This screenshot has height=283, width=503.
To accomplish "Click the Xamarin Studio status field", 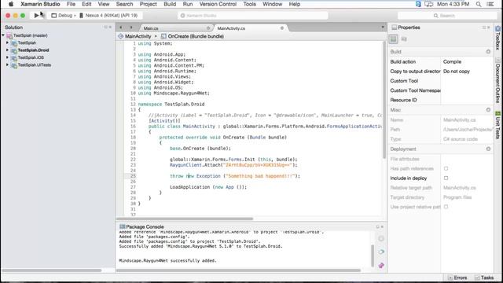I will pos(253,16).
